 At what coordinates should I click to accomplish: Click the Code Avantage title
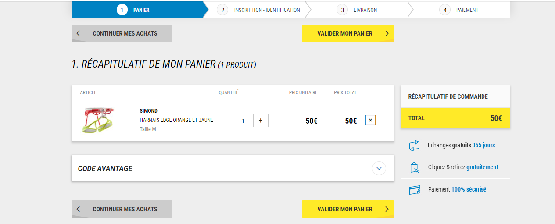(x=105, y=168)
